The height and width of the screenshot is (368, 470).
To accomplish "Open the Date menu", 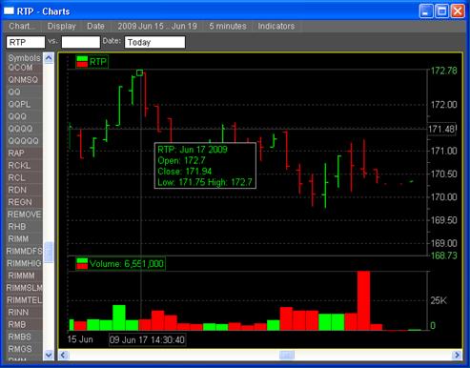I will tap(95, 26).
